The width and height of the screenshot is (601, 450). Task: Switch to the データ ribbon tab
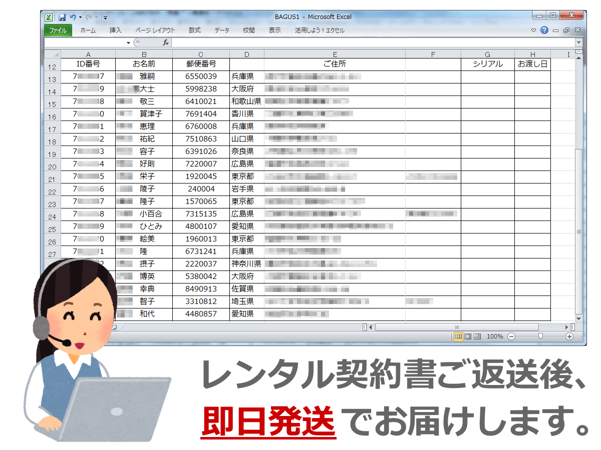222,30
